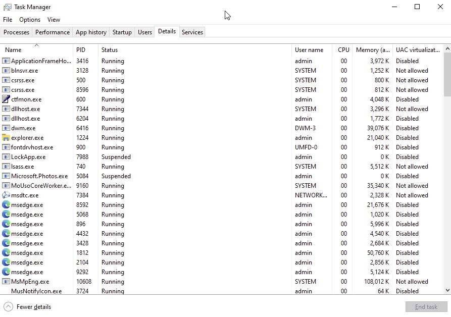Click the Edge icon for msedge.exe PID 2104
Viewport: 451px width, 317px height.
(6, 262)
